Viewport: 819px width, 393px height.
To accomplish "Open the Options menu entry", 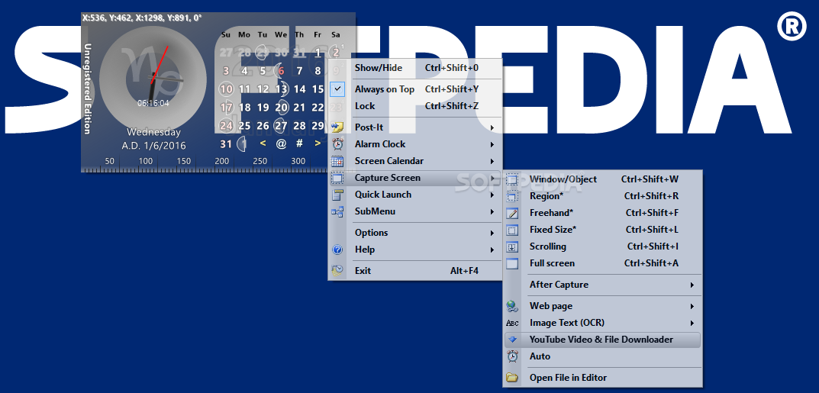I will point(415,233).
